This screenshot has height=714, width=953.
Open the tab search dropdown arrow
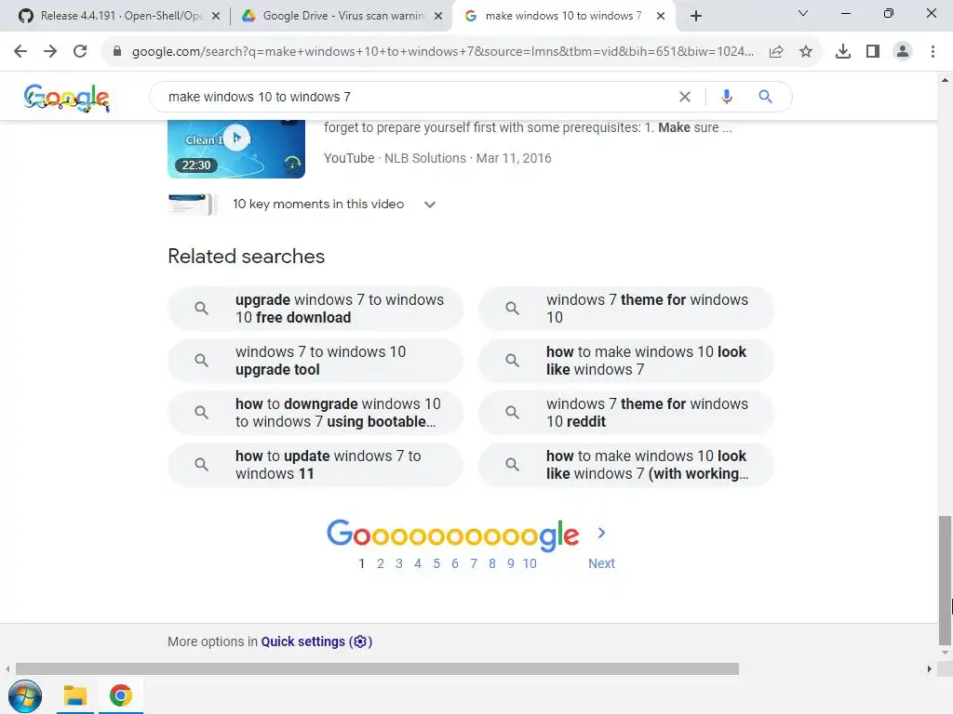pos(803,13)
